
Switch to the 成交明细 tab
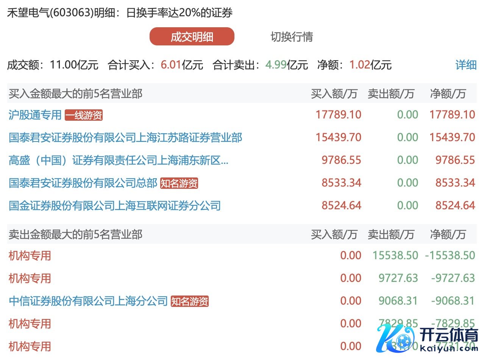192,37
